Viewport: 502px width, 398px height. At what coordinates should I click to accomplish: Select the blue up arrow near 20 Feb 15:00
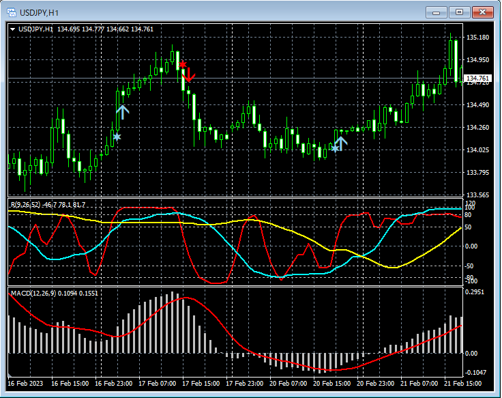pyautogui.click(x=341, y=143)
